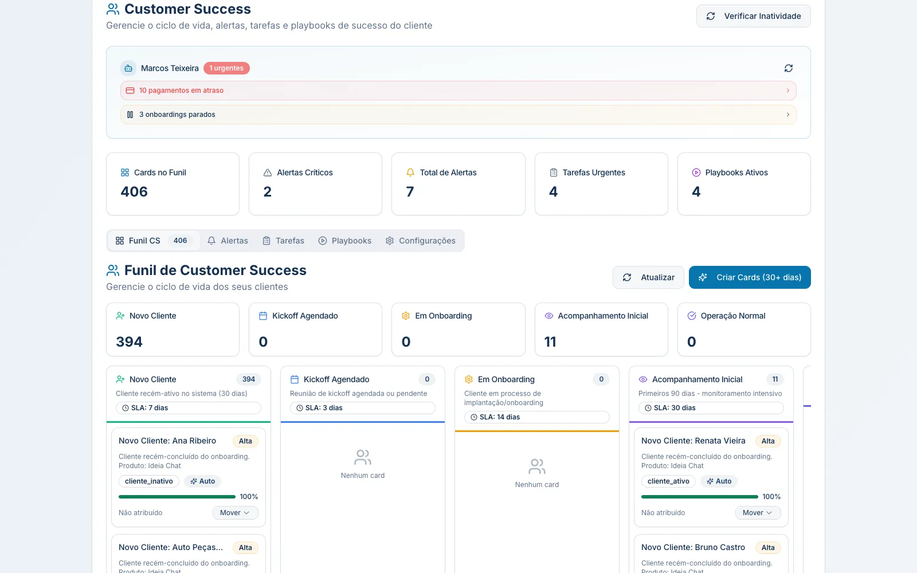Open the Novo Cliente: Auto Peças card title

coord(171,547)
